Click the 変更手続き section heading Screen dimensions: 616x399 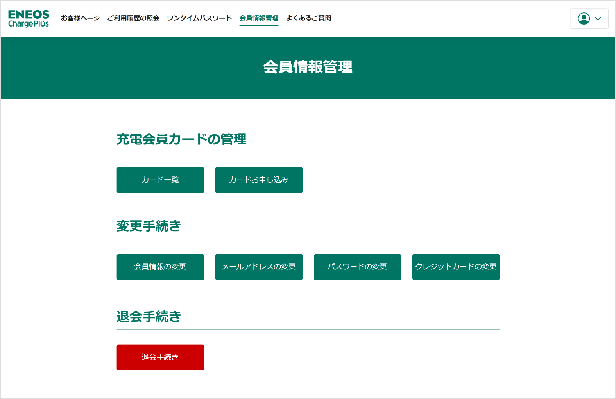pyautogui.click(x=149, y=226)
